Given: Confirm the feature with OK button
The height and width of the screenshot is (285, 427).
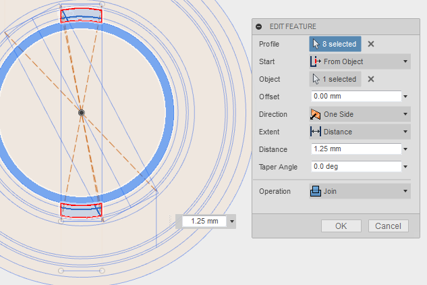Looking at the screenshot, I should pos(341,226).
